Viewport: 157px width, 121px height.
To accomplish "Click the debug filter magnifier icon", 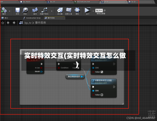I will [105, 10].
